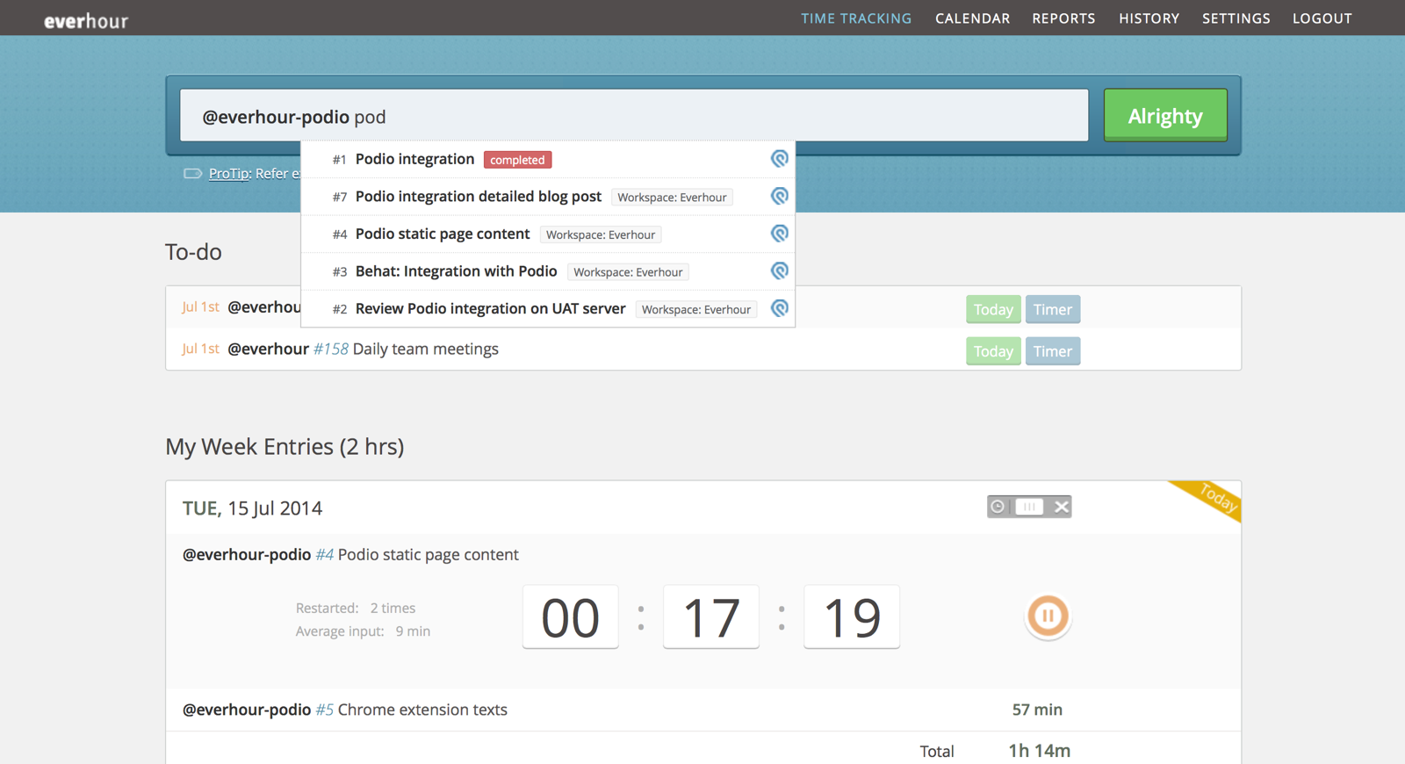This screenshot has width=1405, height=764.
Task: Click the Workspace: Everhour tag on suggestion #3
Action: (628, 272)
